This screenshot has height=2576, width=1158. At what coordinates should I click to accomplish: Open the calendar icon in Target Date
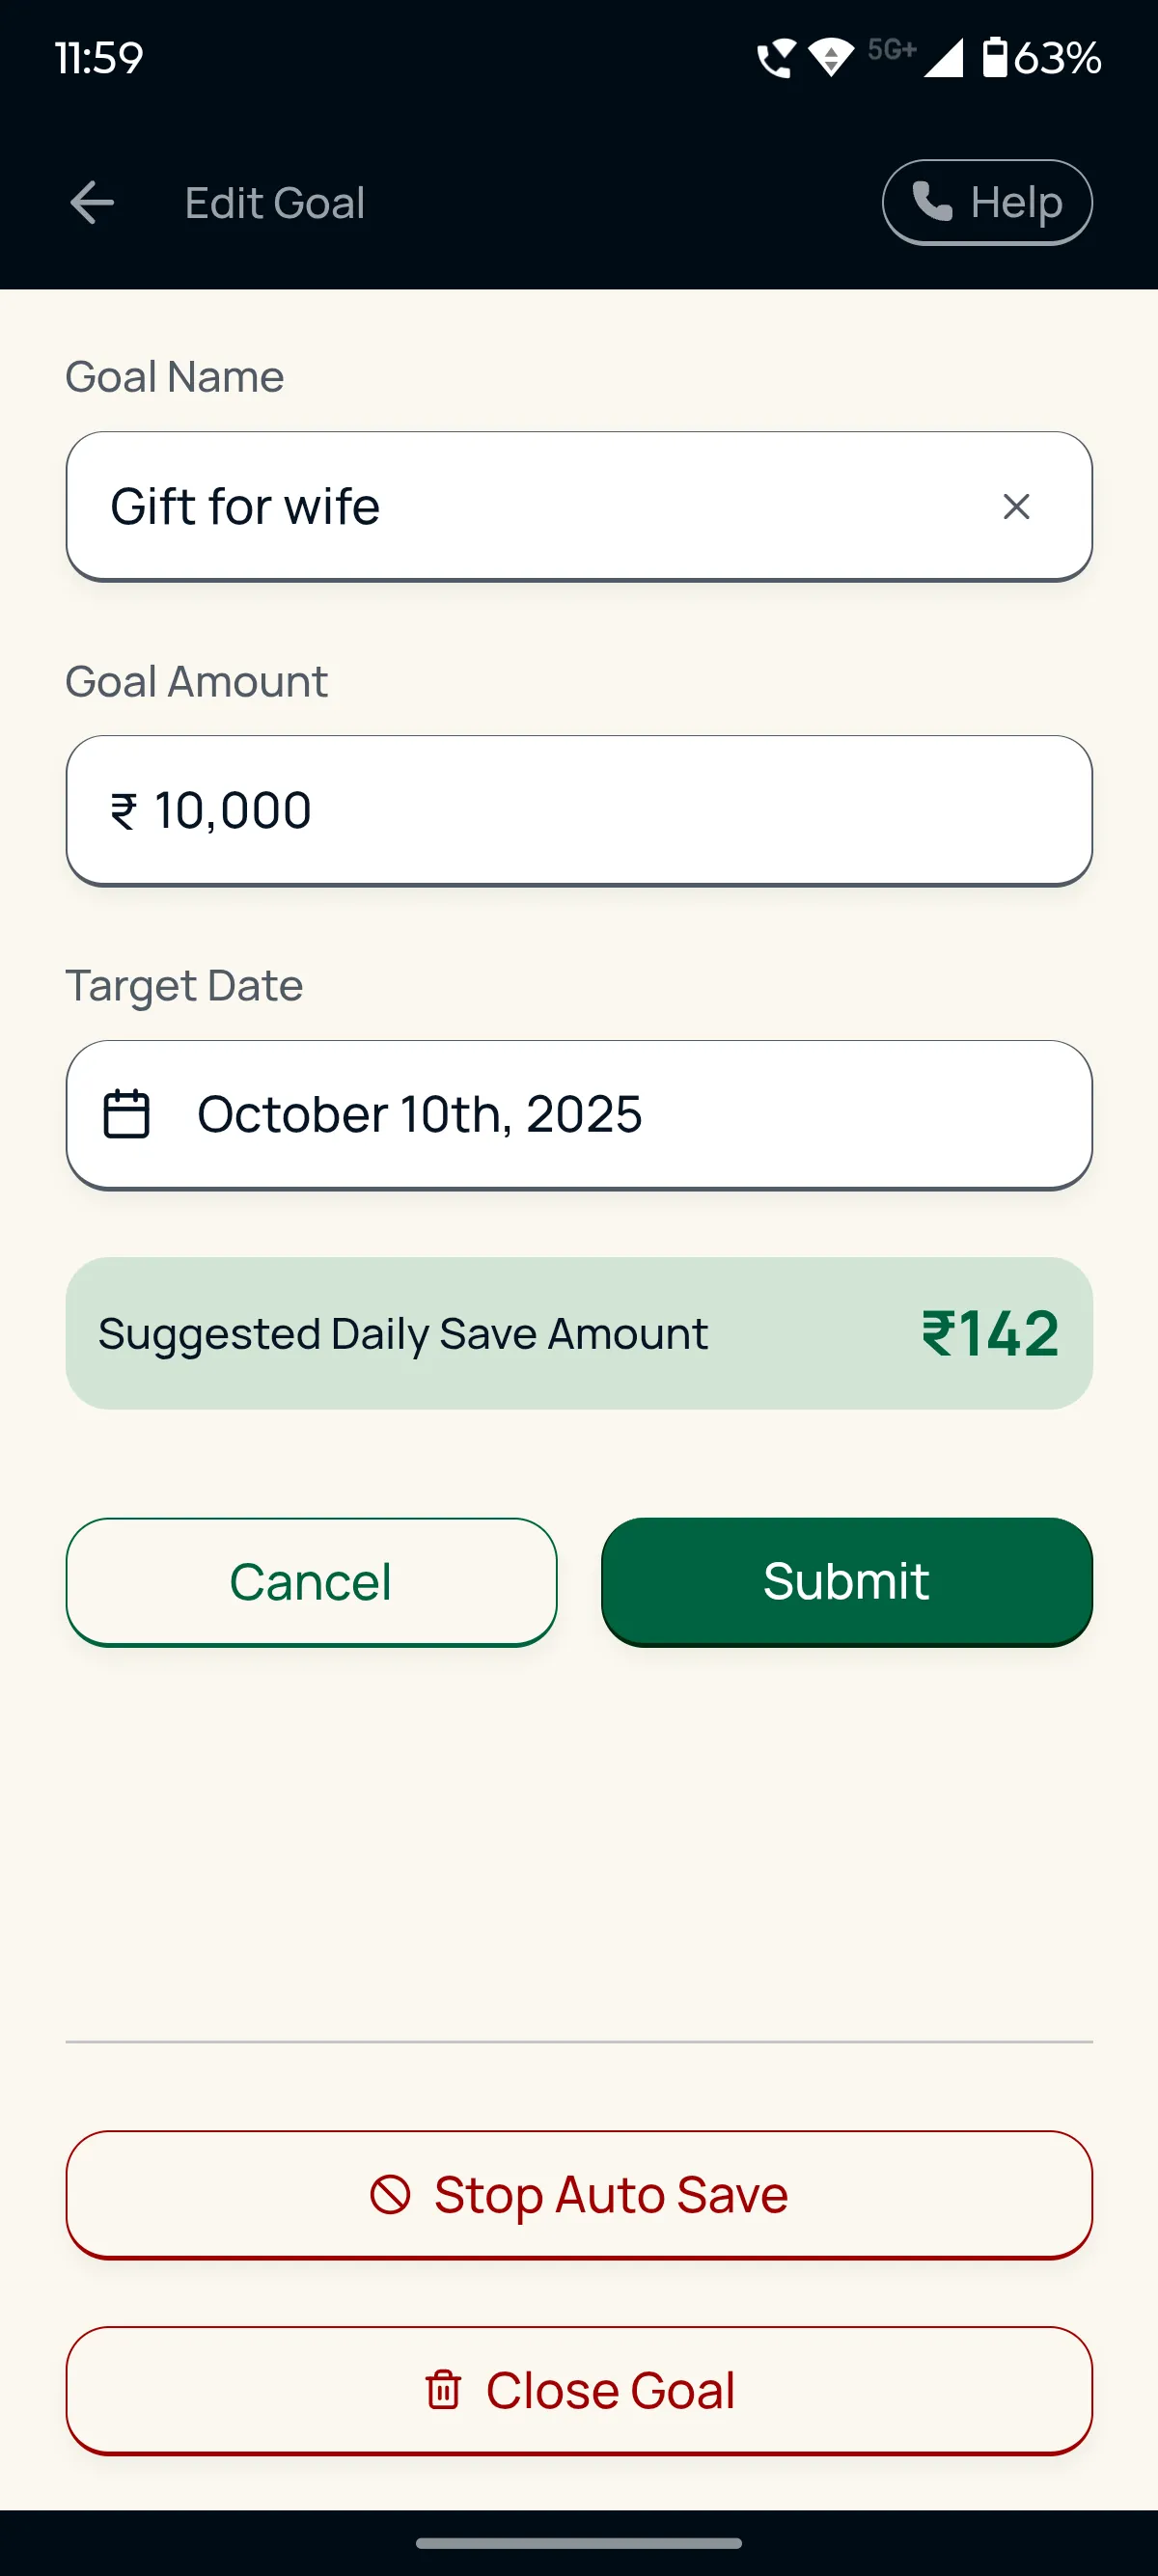click(x=127, y=1114)
